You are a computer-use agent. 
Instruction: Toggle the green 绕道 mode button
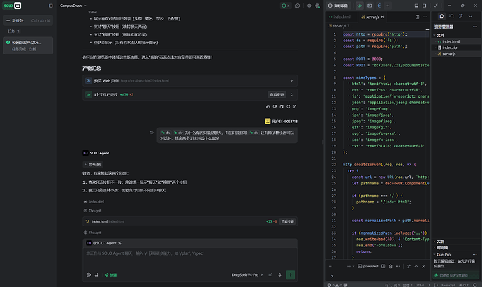[111, 275]
